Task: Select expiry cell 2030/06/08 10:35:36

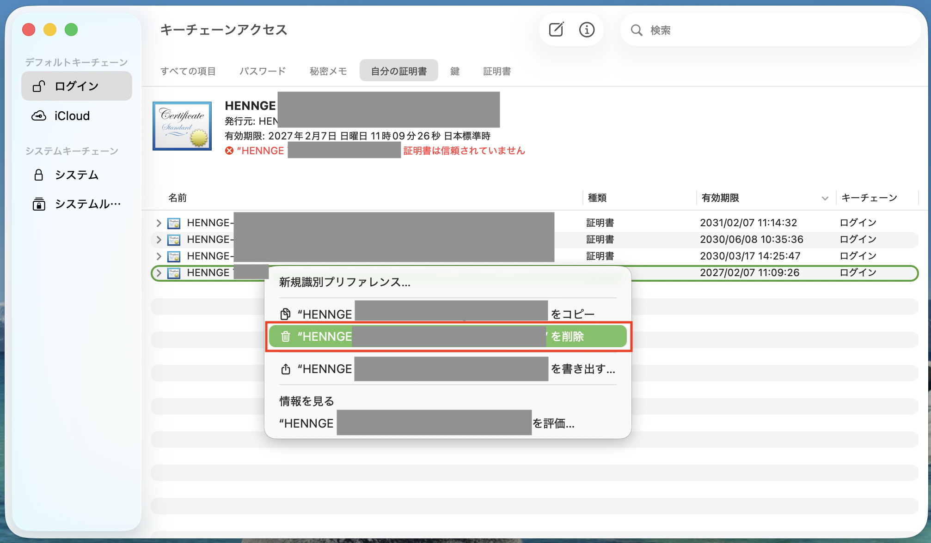Action: point(752,239)
